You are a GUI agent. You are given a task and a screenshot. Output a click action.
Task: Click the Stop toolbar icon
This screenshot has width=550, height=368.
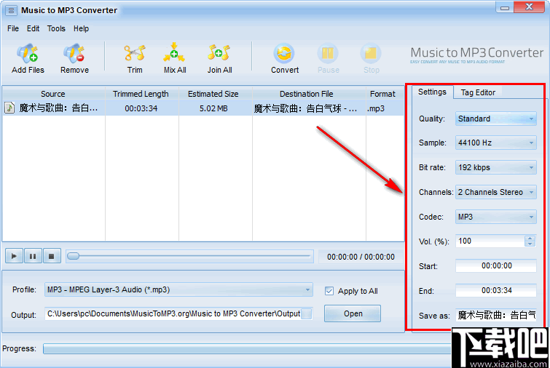(x=371, y=53)
